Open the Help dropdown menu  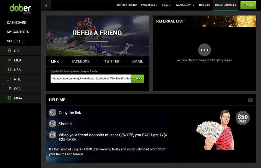coord(166,5)
